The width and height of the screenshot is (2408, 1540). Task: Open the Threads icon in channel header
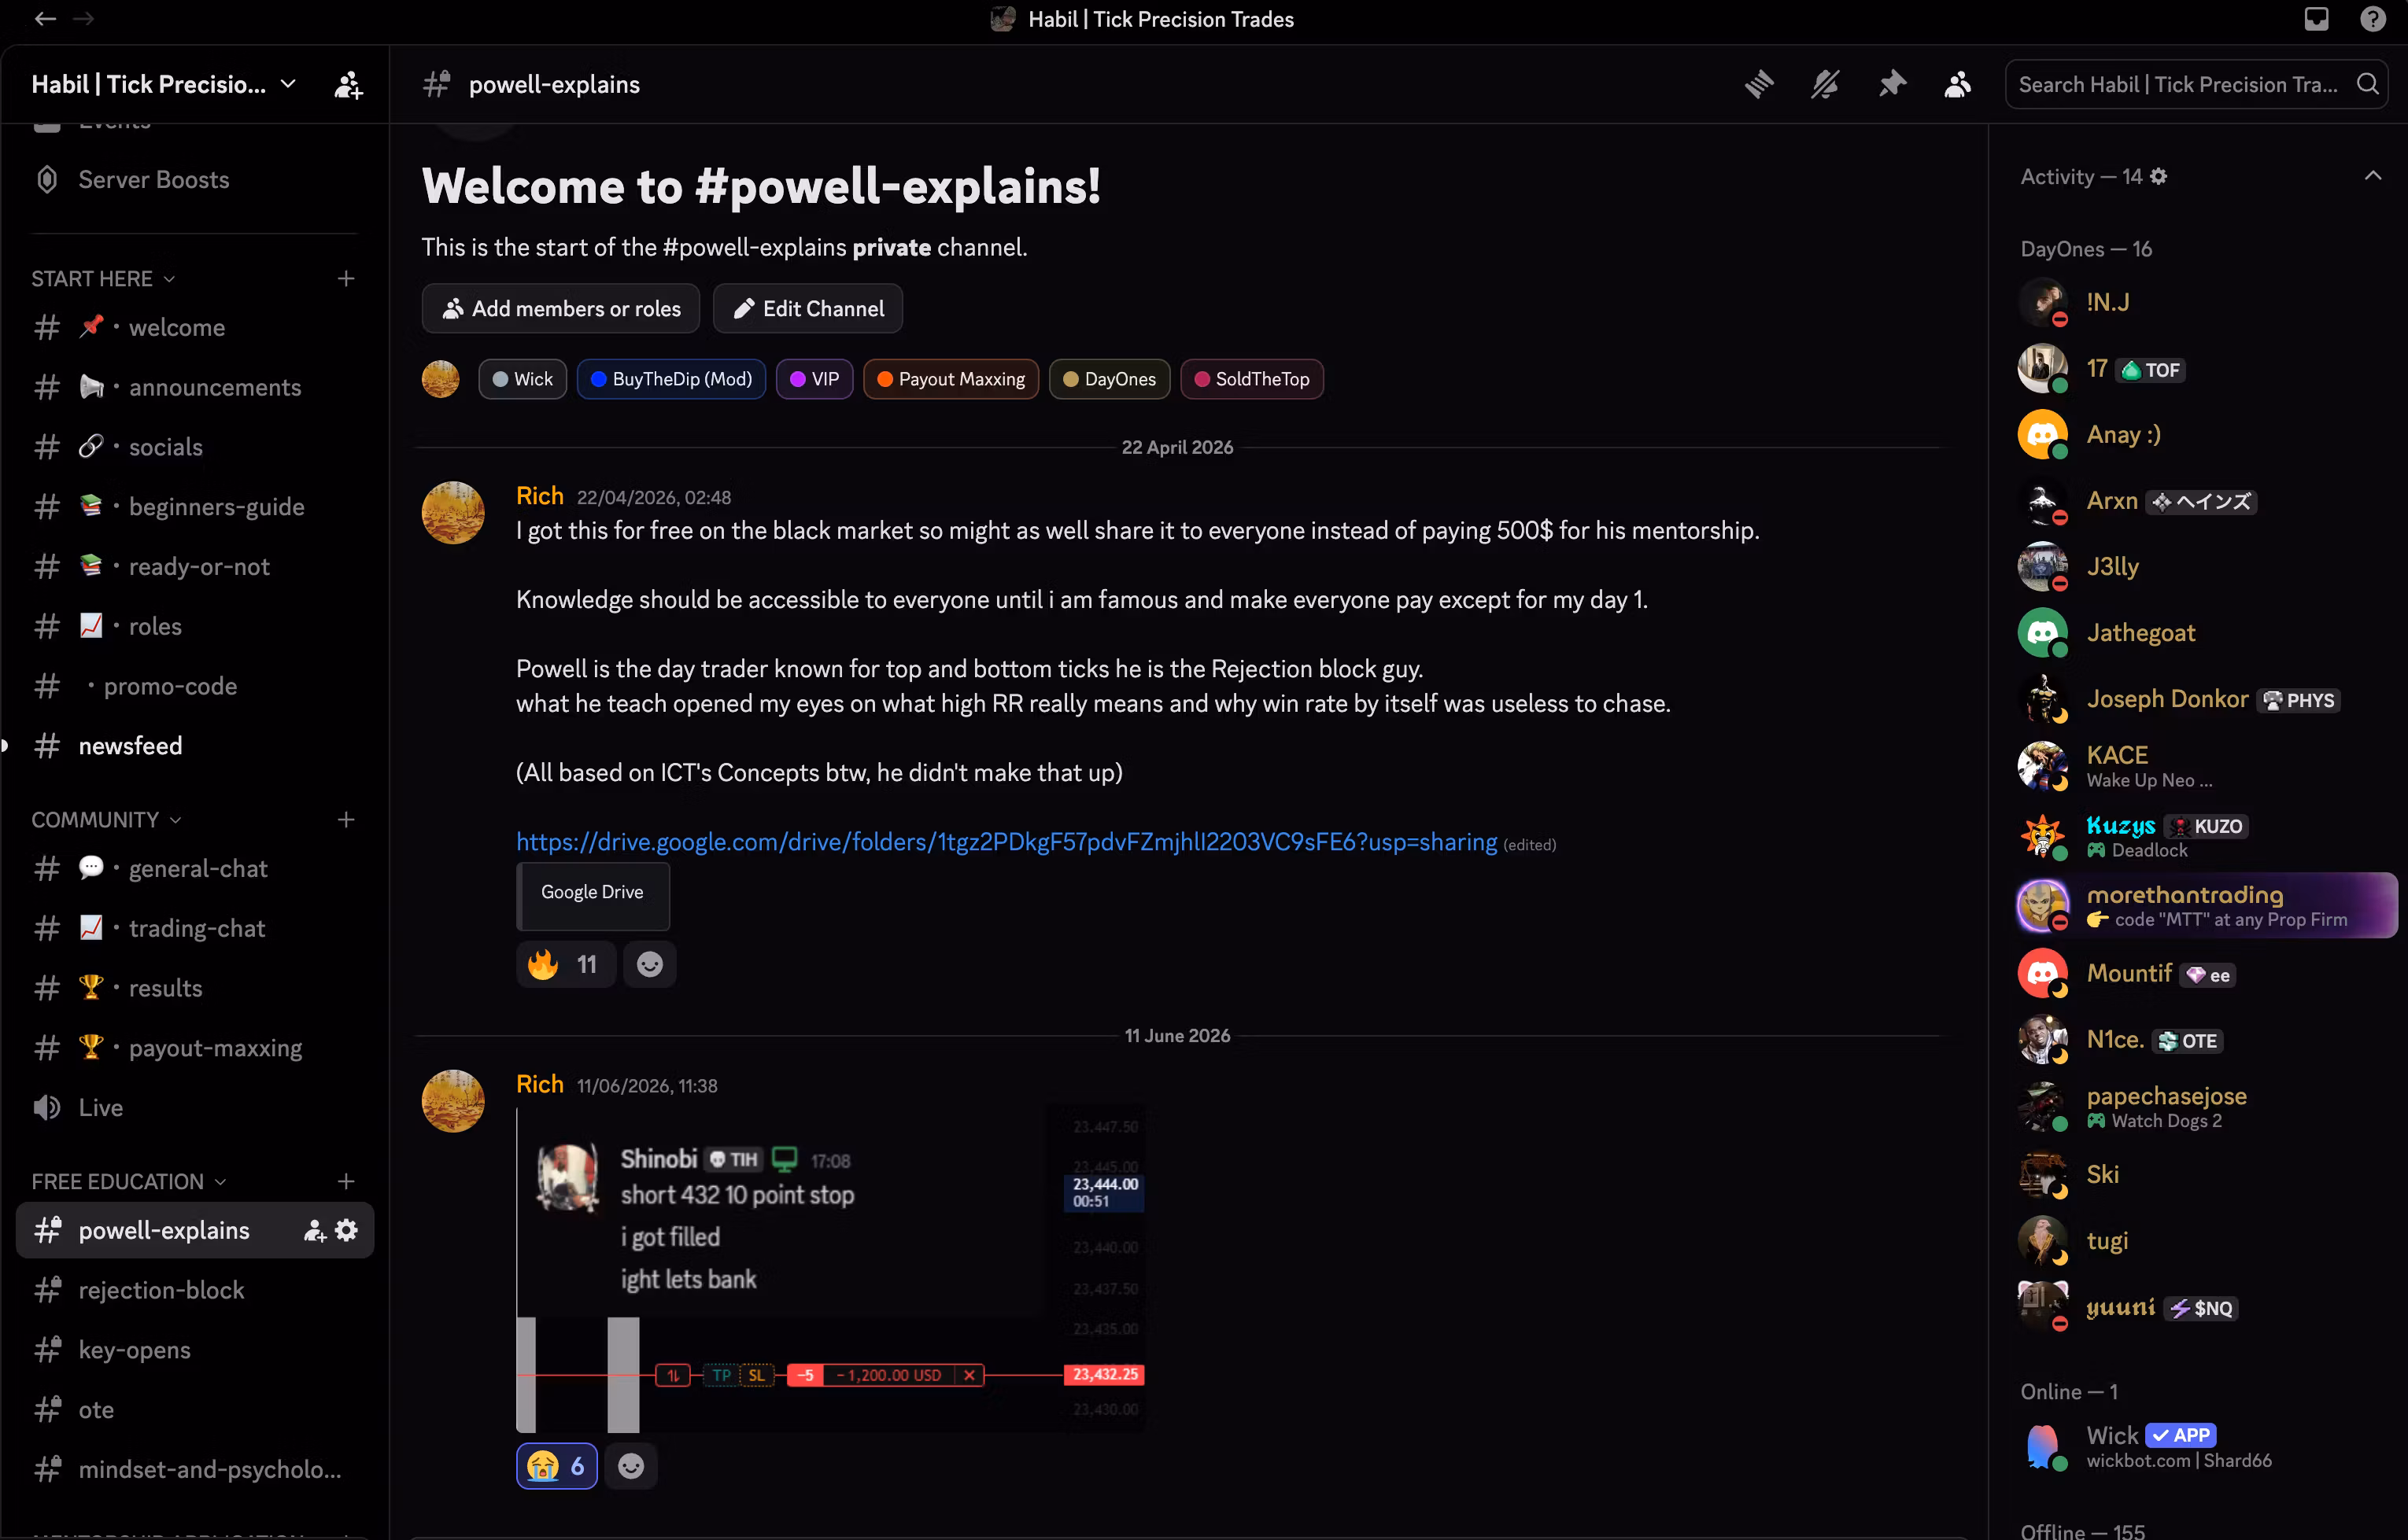coord(1759,84)
